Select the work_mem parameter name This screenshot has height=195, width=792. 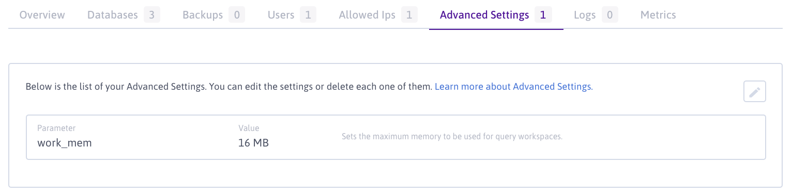64,143
